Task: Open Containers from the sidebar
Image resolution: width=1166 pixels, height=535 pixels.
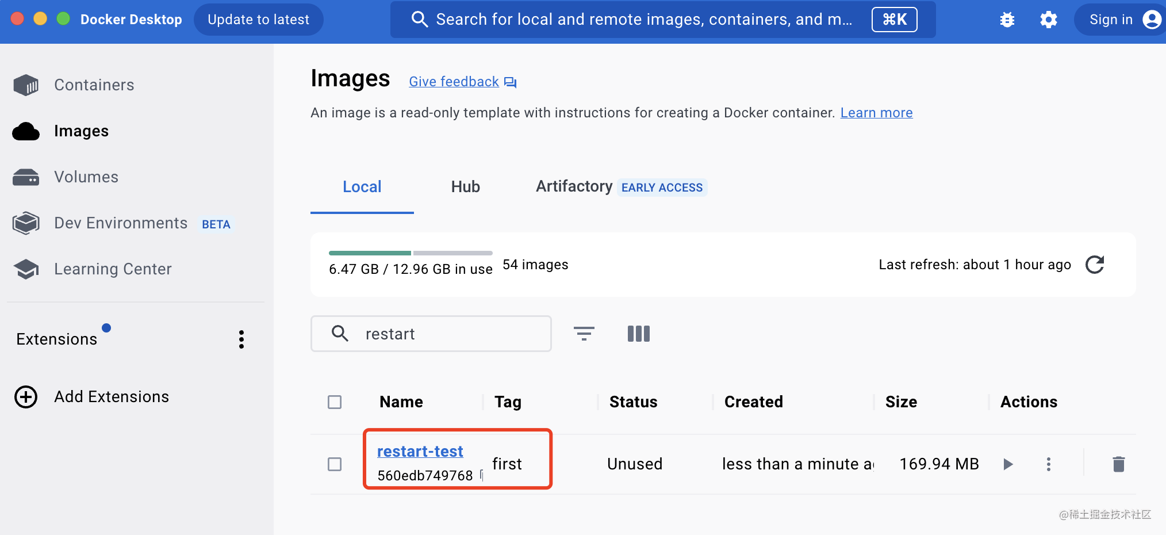Action: pyautogui.click(x=94, y=85)
